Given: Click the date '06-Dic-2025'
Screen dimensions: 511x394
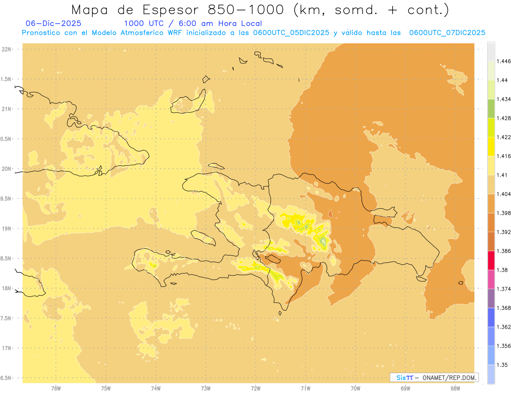Looking at the screenshot, I should click(x=53, y=23).
